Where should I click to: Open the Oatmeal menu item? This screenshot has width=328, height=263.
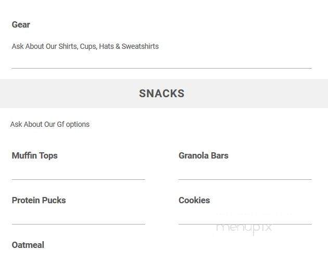(x=28, y=245)
